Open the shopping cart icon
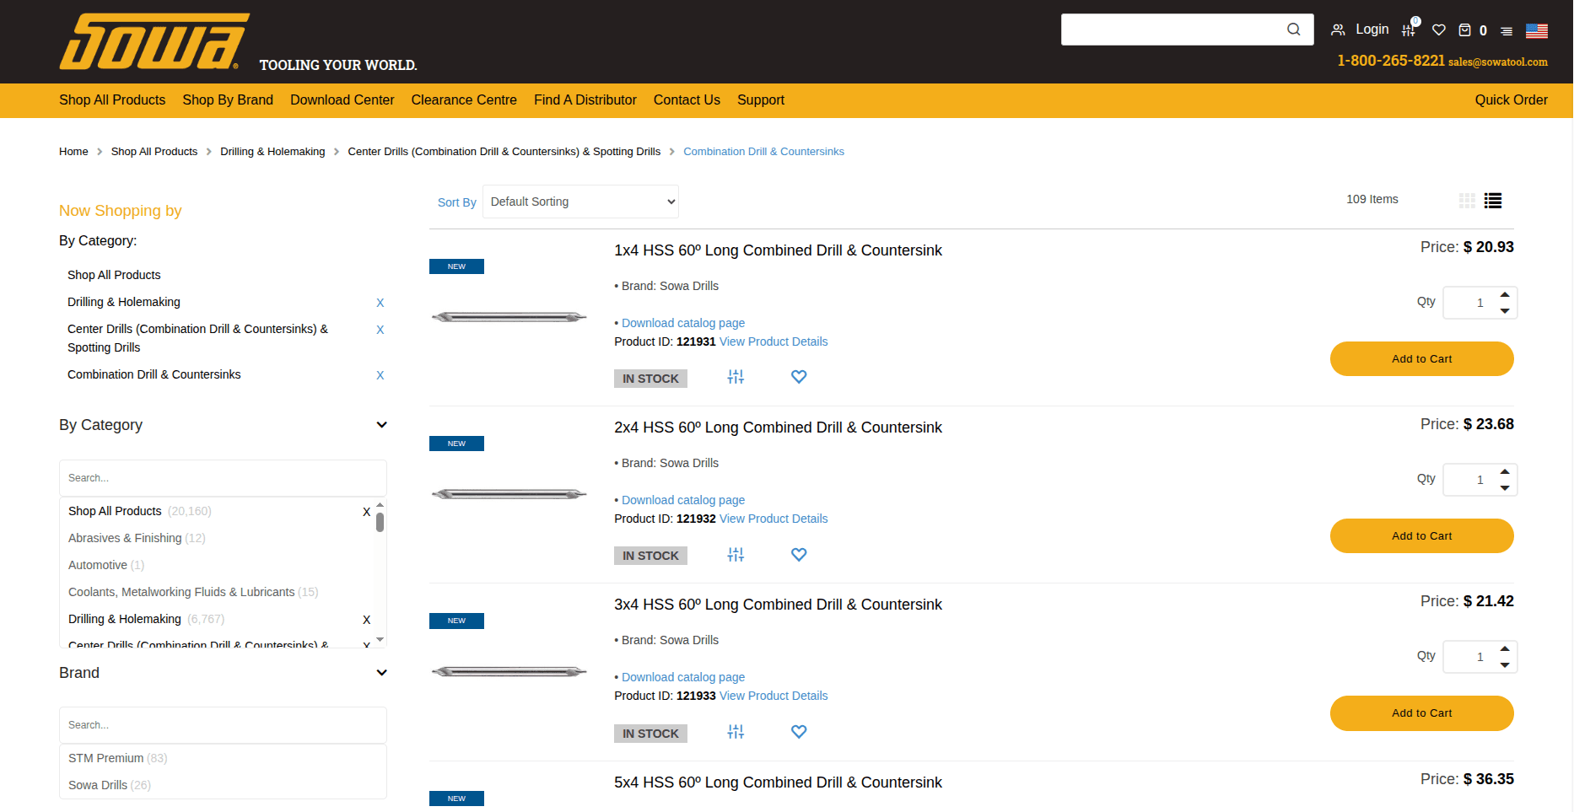 tap(1465, 30)
